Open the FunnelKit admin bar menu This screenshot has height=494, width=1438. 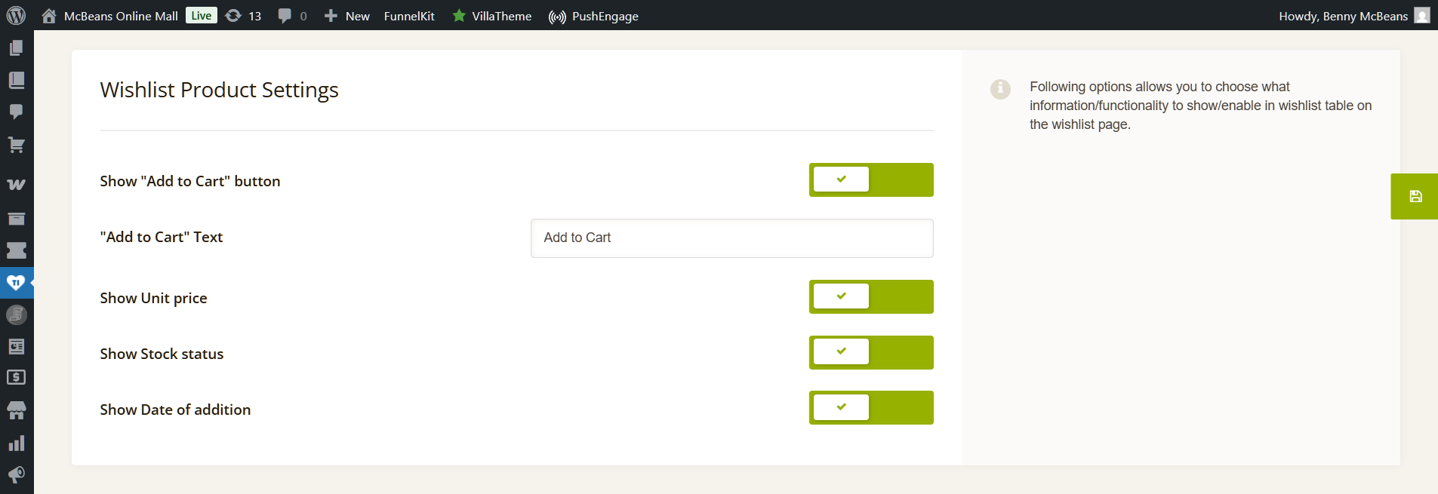click(x=409, y=16)
